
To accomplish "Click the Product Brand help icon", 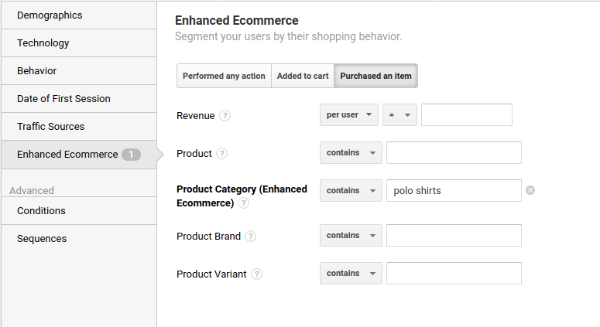I will click(x=251, y=237).
